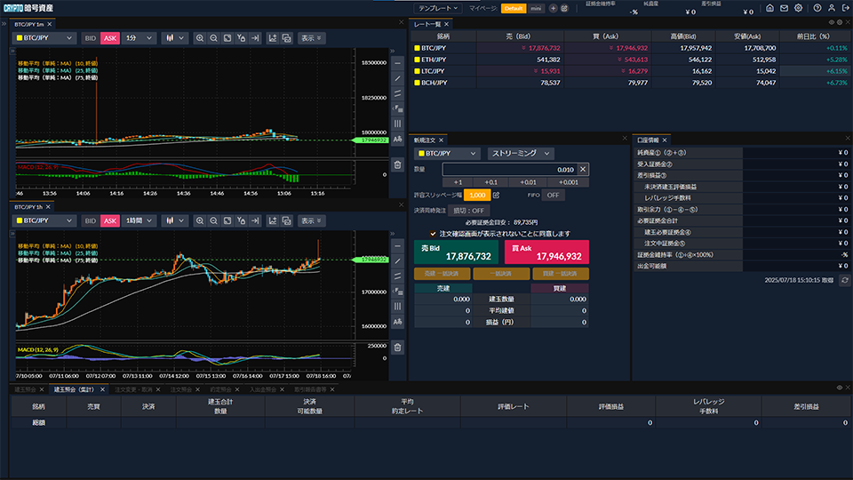
Task: Open 1分 timeframe dropdown
Action: (x=139, y=38)
